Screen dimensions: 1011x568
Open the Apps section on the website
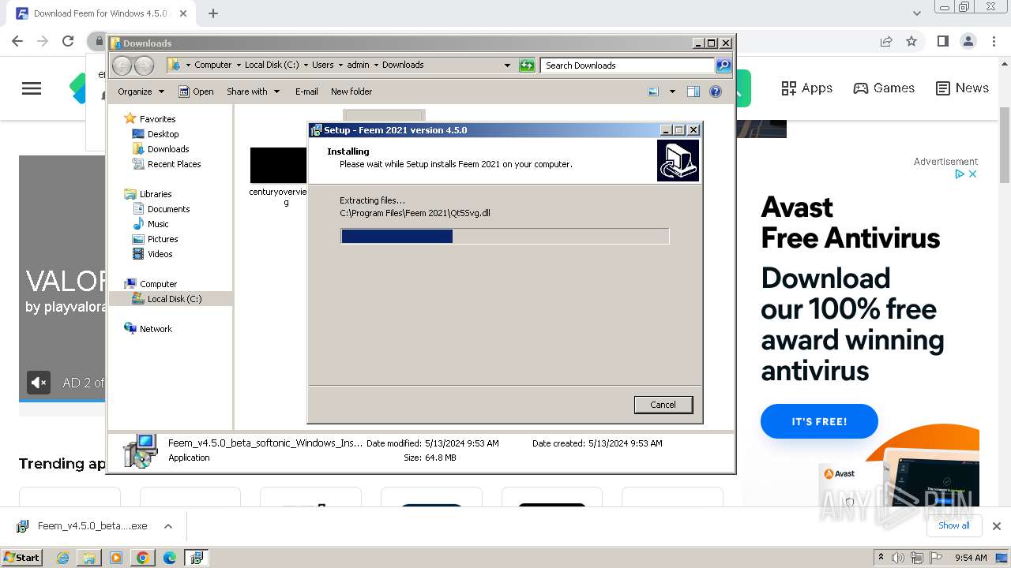pos(806,88)
